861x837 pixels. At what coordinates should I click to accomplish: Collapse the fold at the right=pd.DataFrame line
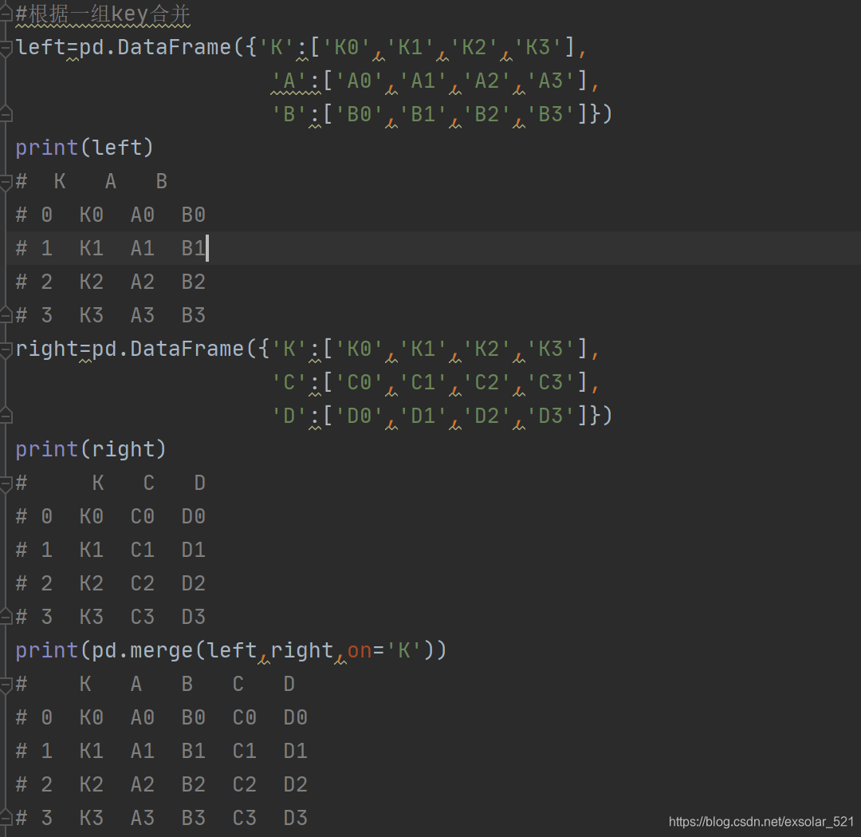click(x=5, y=350)
